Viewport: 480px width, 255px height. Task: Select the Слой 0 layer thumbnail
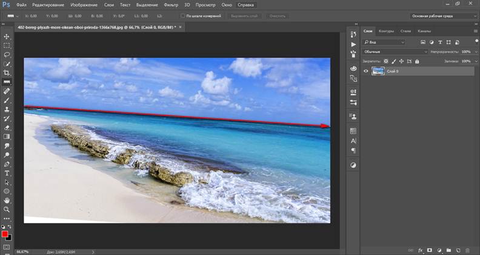click(x=378, y=71)
